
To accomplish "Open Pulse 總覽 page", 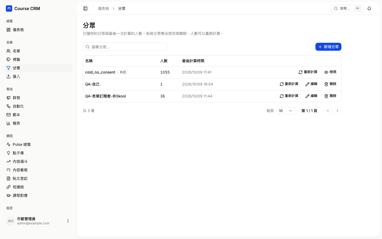I will pyautogui.click(x=38, y=144).
